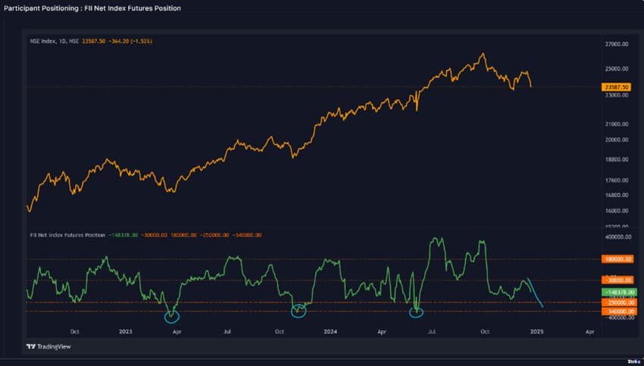Viewport: 644px width, 366px height.
Task: Click the Participant Positioning title text
Action: [x=92, y=8]
